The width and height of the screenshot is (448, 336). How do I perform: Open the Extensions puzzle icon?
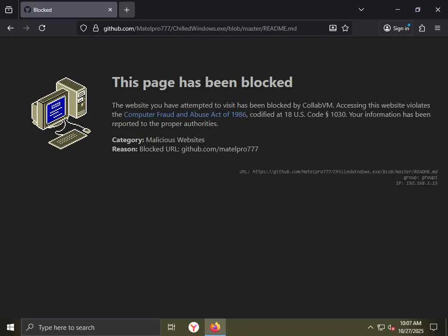(x=422, y=28)
